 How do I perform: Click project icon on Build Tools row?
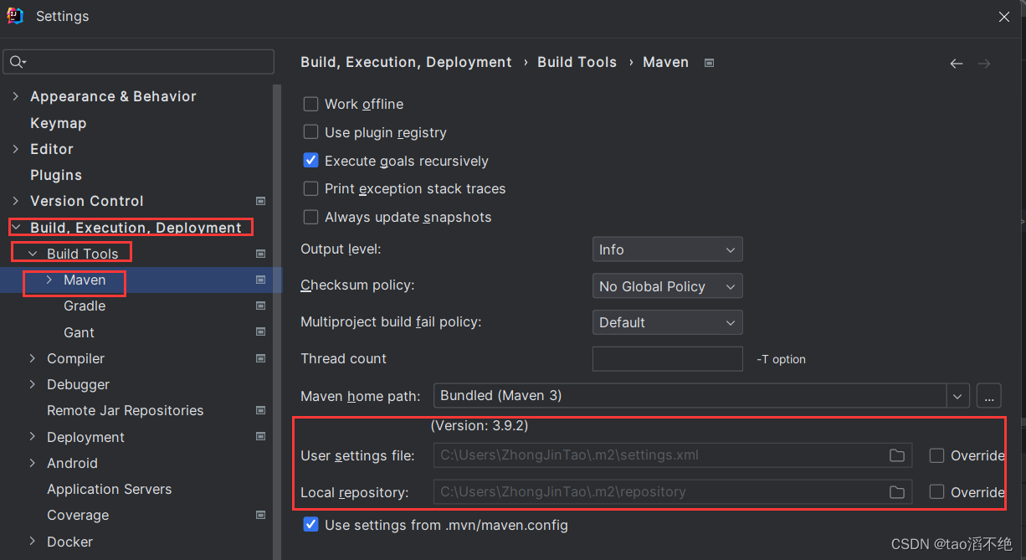pyautogui.click(x=260, y=254)
